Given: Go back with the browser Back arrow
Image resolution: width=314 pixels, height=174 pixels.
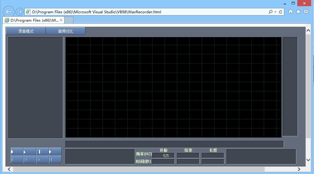Looking at the screenshot, I should point(9,12).
